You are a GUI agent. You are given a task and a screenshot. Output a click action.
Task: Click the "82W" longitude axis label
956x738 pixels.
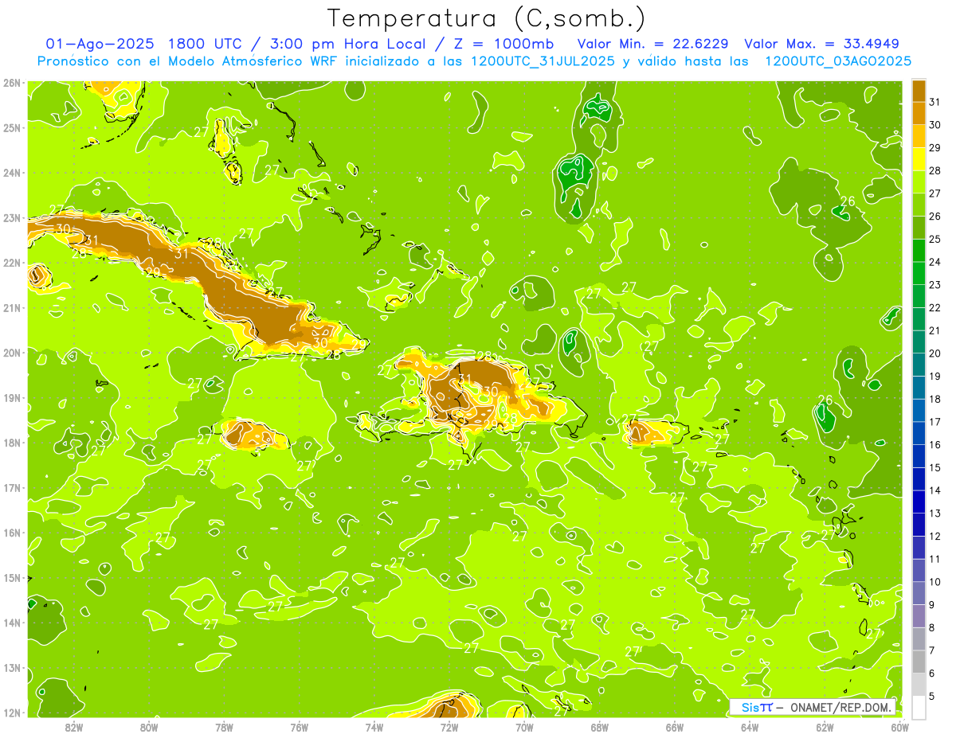[x=73, y=727]
